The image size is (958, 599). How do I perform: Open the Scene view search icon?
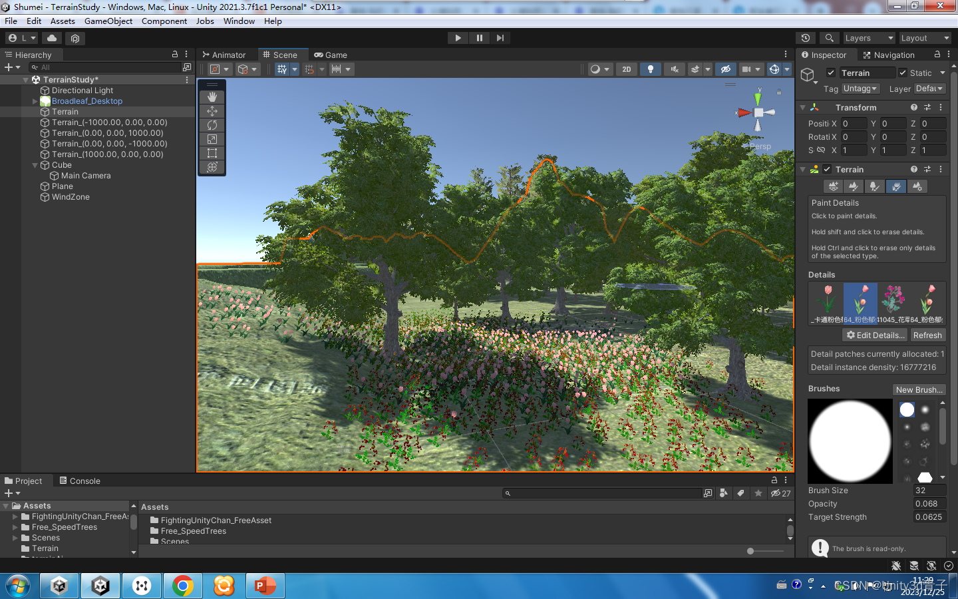pos(829,38)
